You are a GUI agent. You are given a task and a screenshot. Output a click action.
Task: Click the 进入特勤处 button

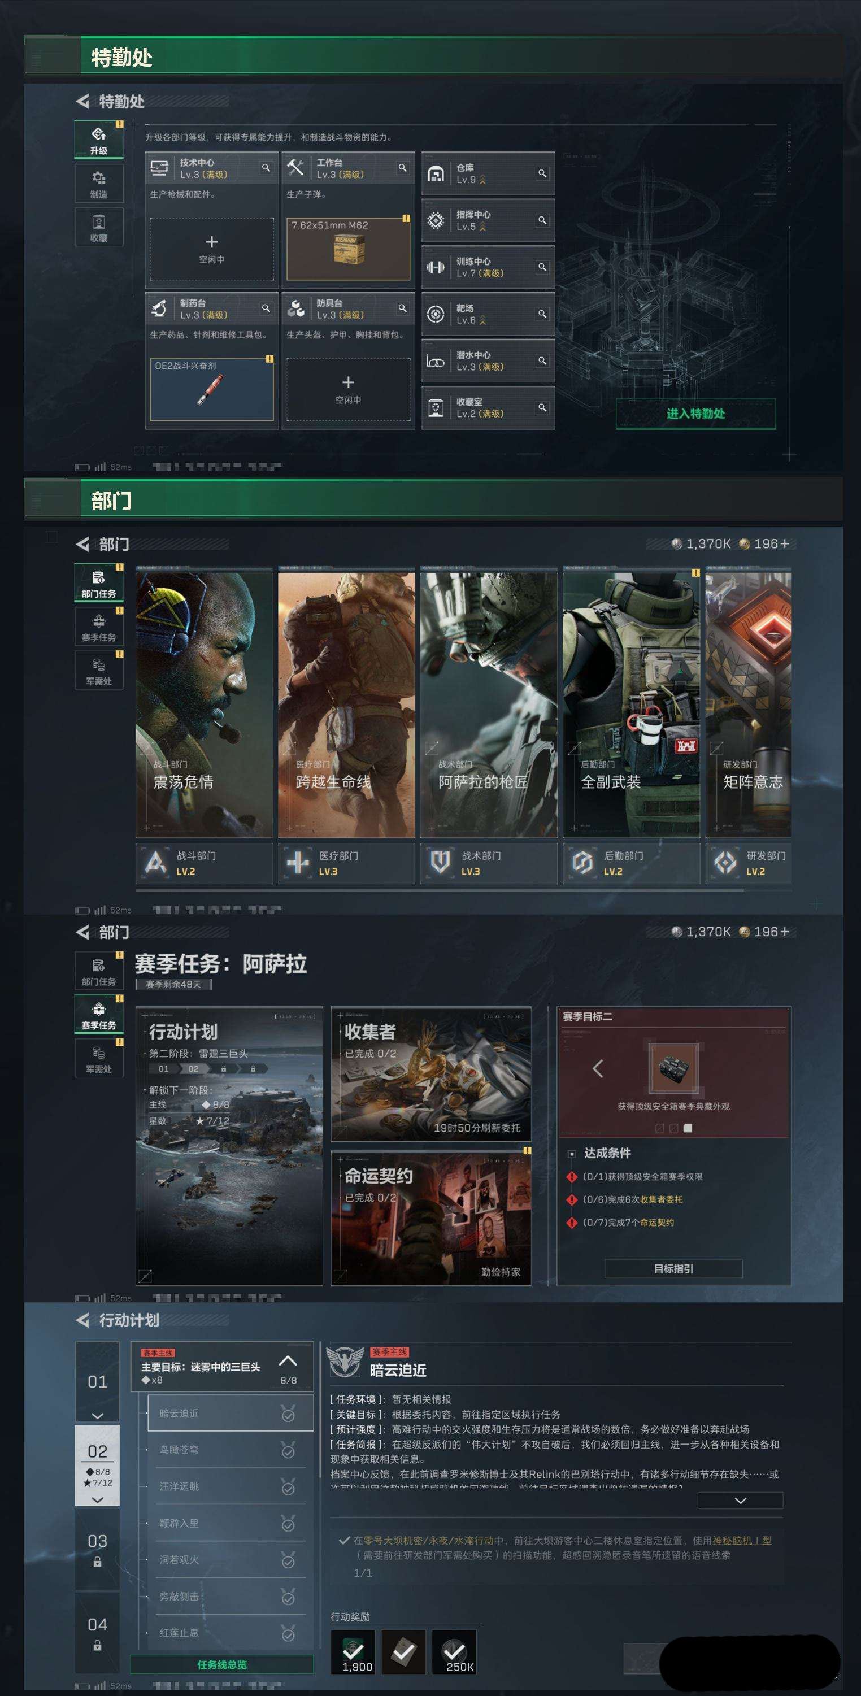click(696, 414)
